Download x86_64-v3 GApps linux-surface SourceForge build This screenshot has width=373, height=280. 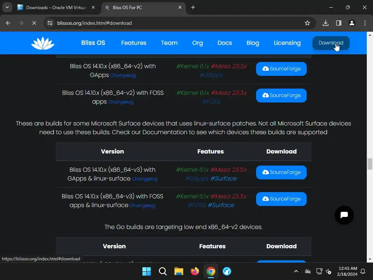point(281,172)
